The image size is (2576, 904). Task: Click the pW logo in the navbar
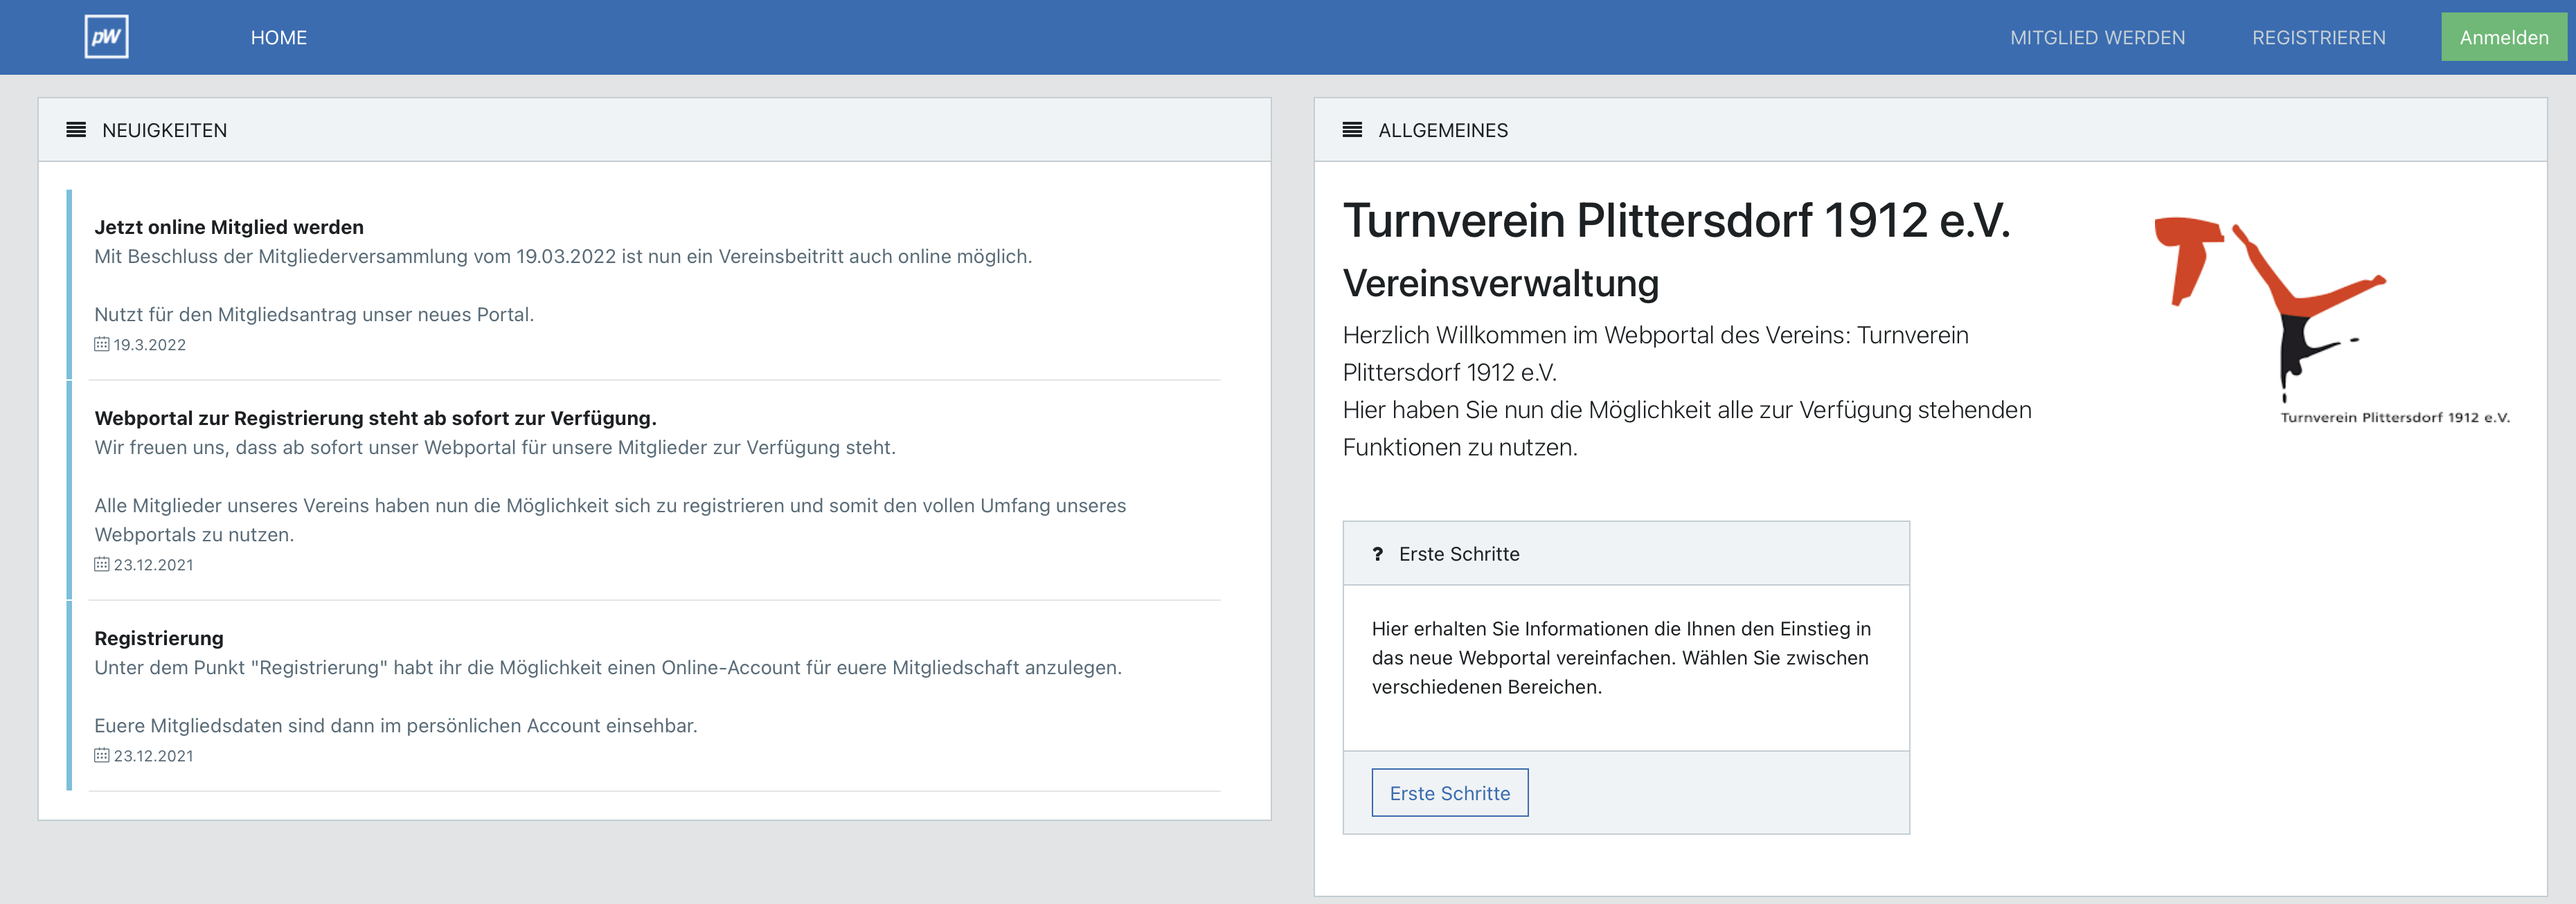[106, 37]
